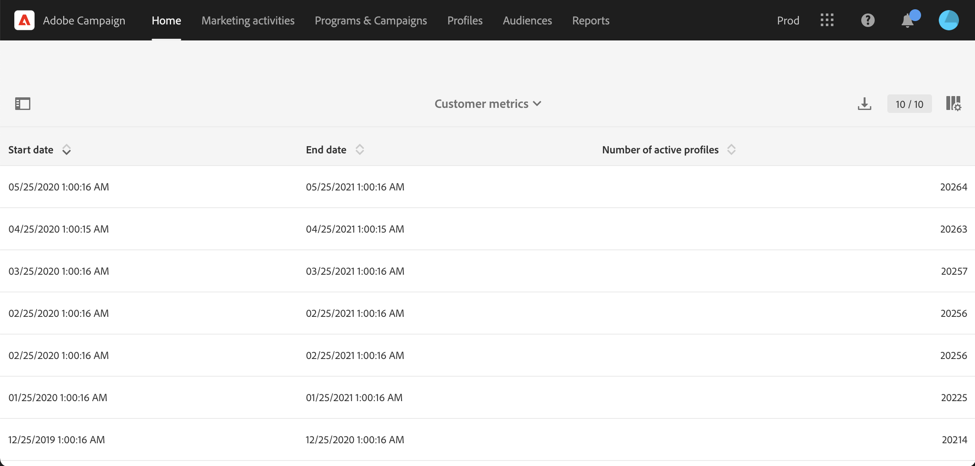Toggle the side panel icon

pyautogui.click(x=23, y=104)
